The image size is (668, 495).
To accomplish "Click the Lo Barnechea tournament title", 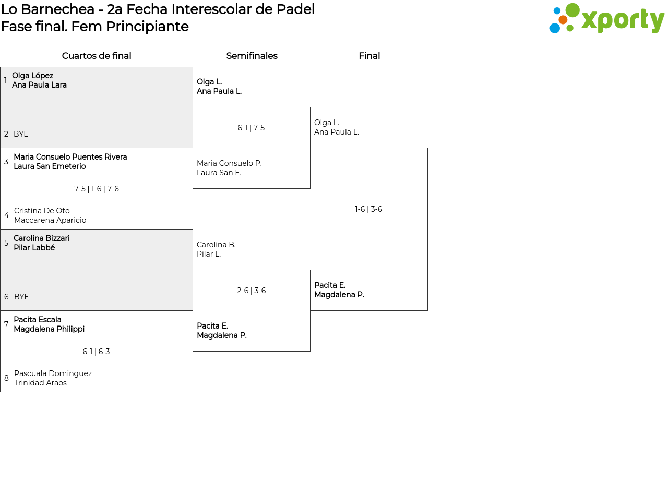I will pyautogui.click(x=158, y=9).
